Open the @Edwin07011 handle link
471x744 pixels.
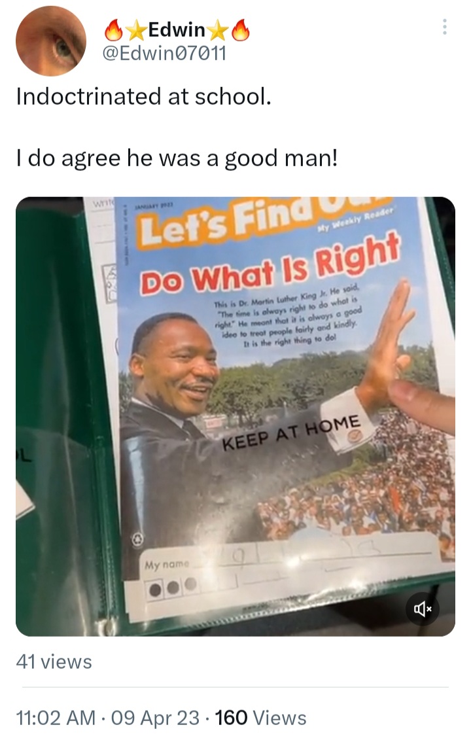165,53
